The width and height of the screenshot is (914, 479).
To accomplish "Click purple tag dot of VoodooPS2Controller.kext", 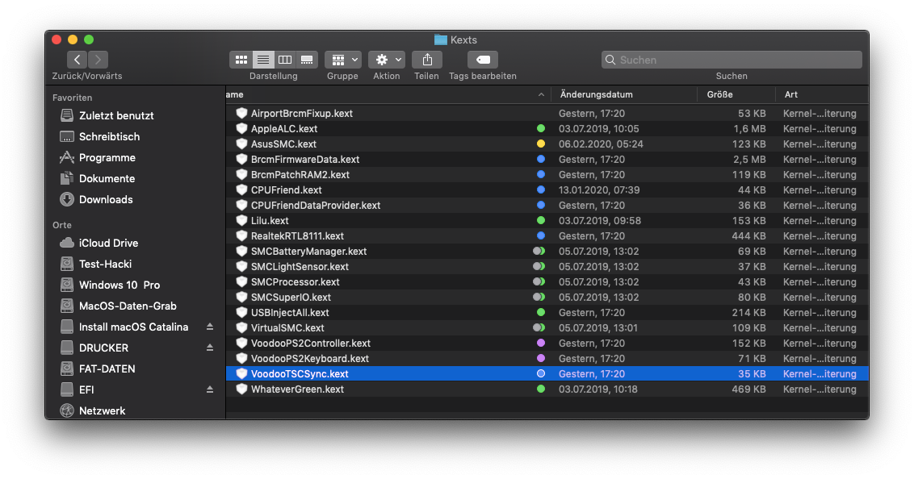I will click(x=541, y=343).
